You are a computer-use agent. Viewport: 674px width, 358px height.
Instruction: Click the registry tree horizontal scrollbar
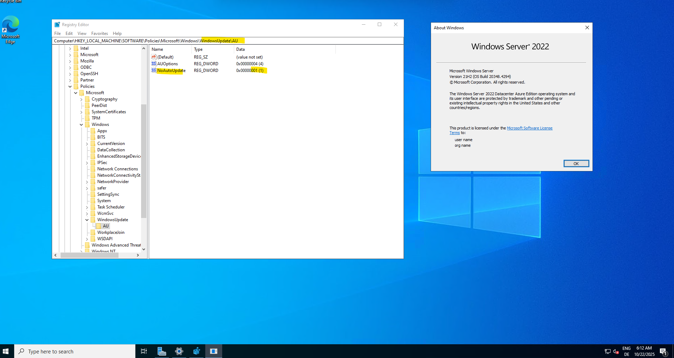tap(89, 255)
